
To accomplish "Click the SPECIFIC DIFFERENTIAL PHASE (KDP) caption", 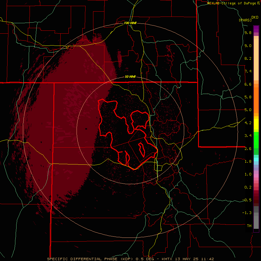I will 90,259.
